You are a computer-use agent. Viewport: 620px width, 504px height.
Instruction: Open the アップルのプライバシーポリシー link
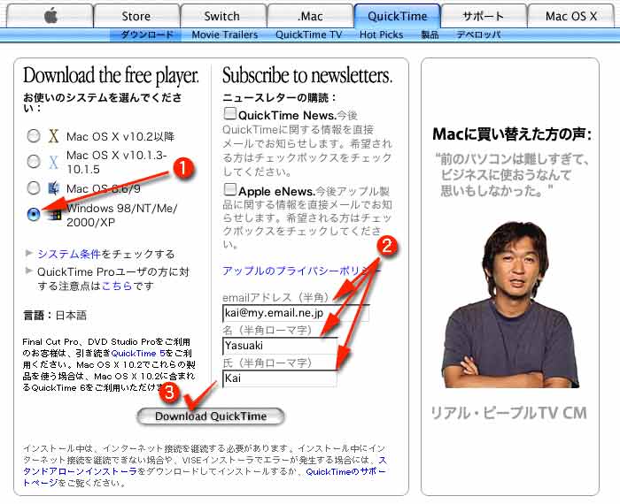[x=301, y=271]
